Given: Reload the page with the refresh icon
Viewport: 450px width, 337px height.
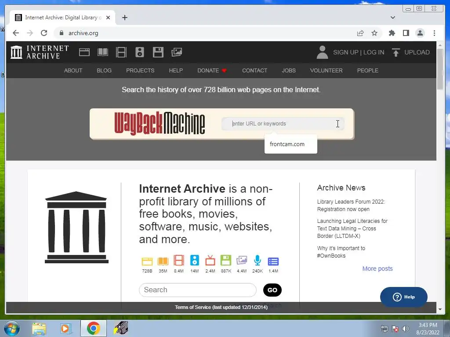Looking at the screenshot, I should 44,33.
